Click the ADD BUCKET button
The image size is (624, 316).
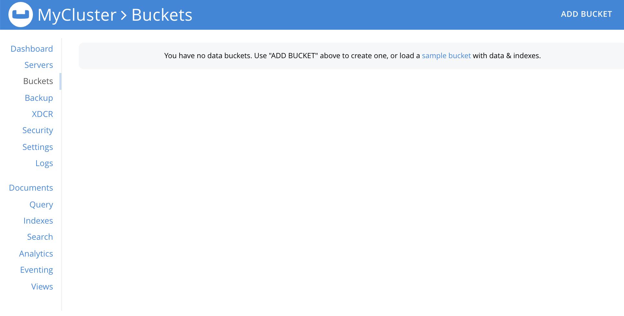(x=586, y=14)
